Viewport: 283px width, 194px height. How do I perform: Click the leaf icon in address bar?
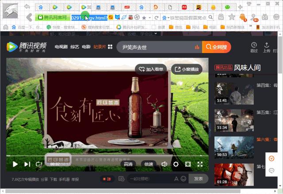pyautogui.click(x=124, y=17)
